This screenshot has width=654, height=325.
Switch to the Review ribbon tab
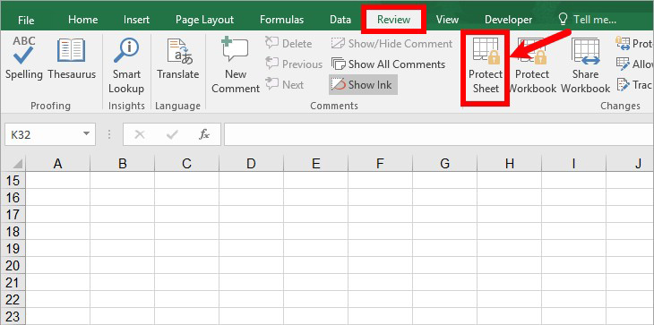393,20
